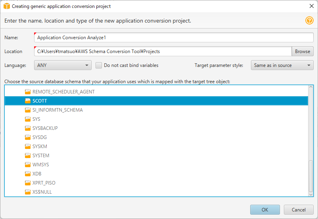This screenshot has height=219, width=318.
Task: Select SI_INFORMTN_SCHEMA in the schema tree
Action: (x=57, y=110)
